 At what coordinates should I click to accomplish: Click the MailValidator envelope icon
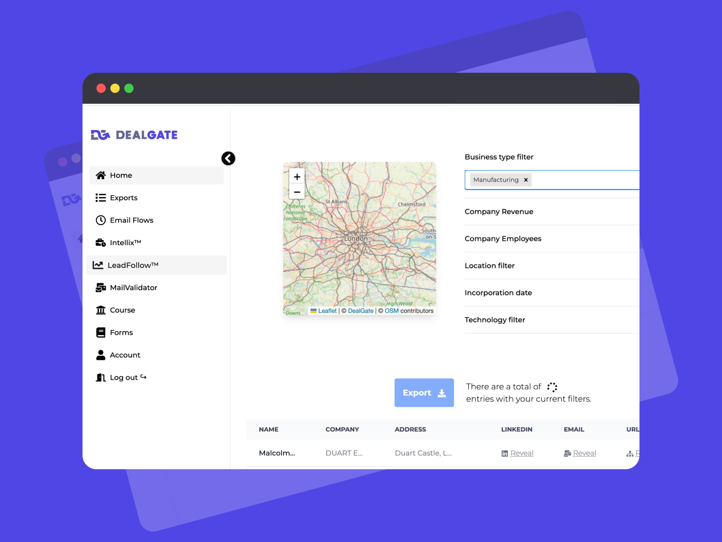[x=101, y=288]
